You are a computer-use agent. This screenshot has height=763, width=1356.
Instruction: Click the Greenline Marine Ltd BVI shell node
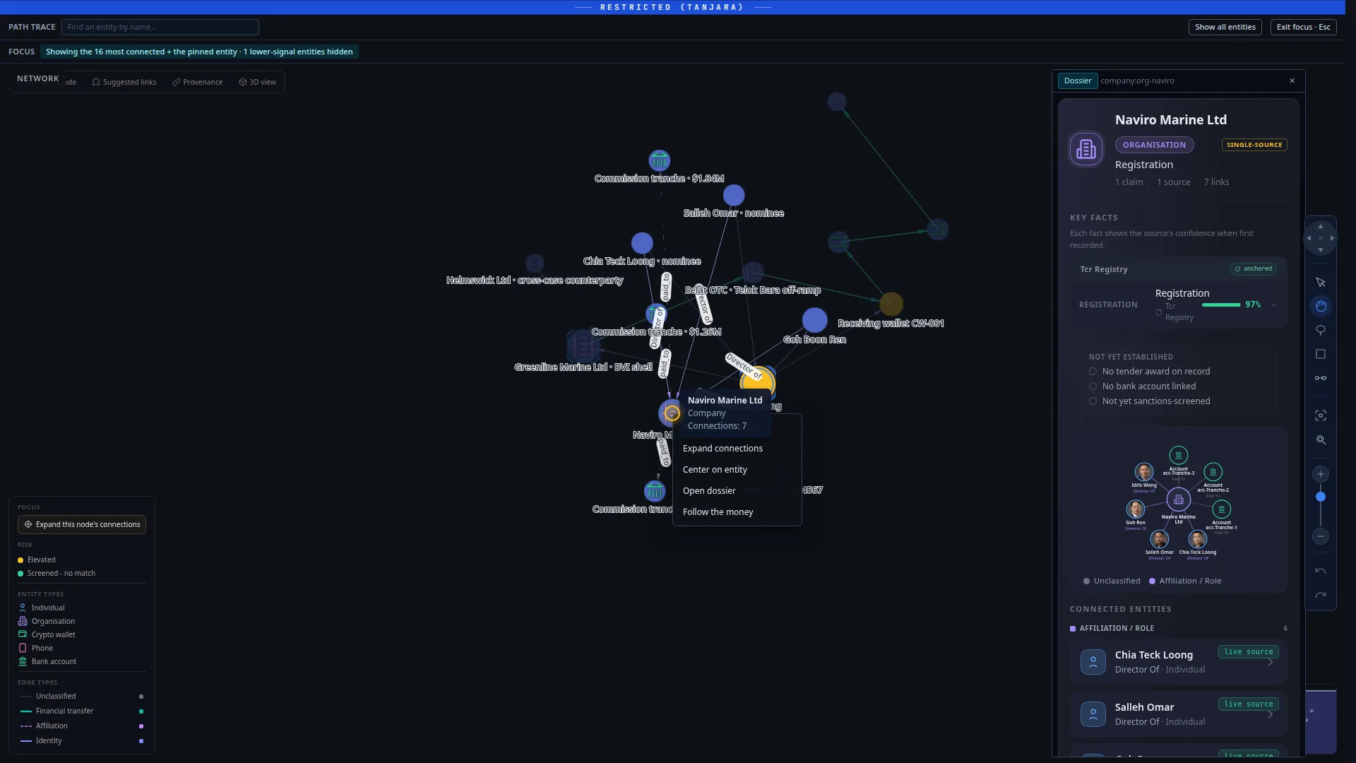pos(583,346)
